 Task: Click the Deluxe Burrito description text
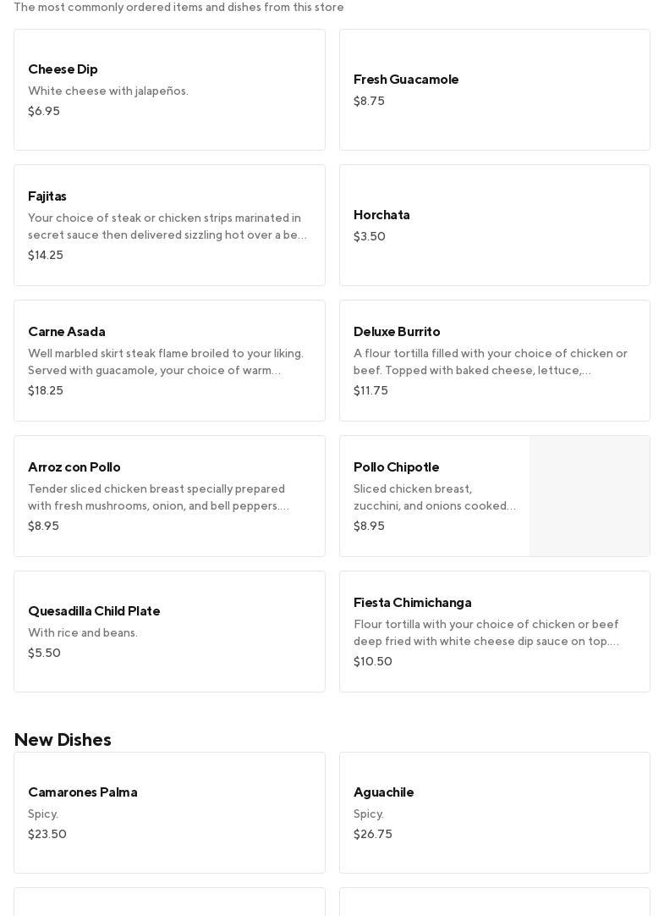point(491,362)
